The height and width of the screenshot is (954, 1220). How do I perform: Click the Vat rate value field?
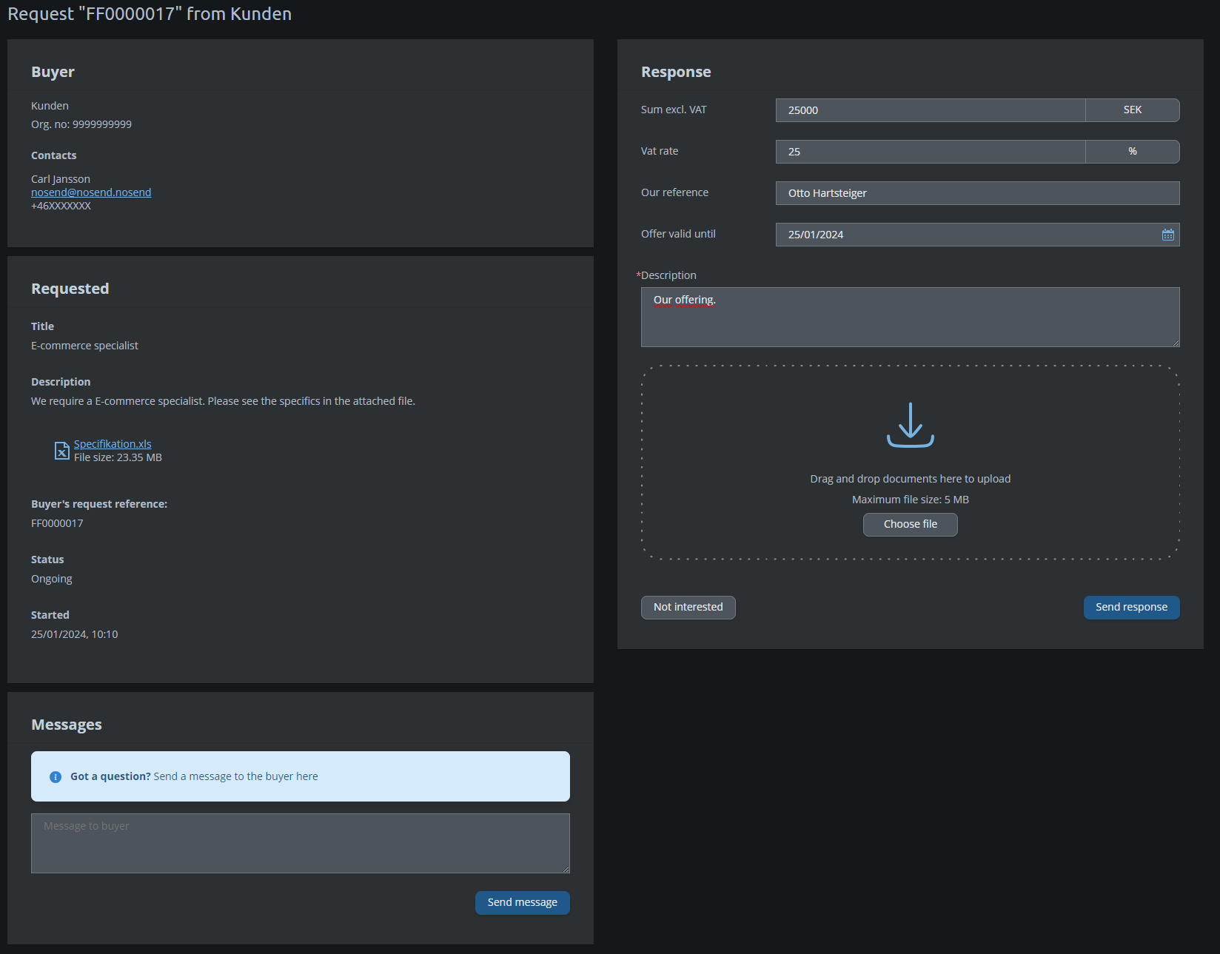(x=929, y=151)
